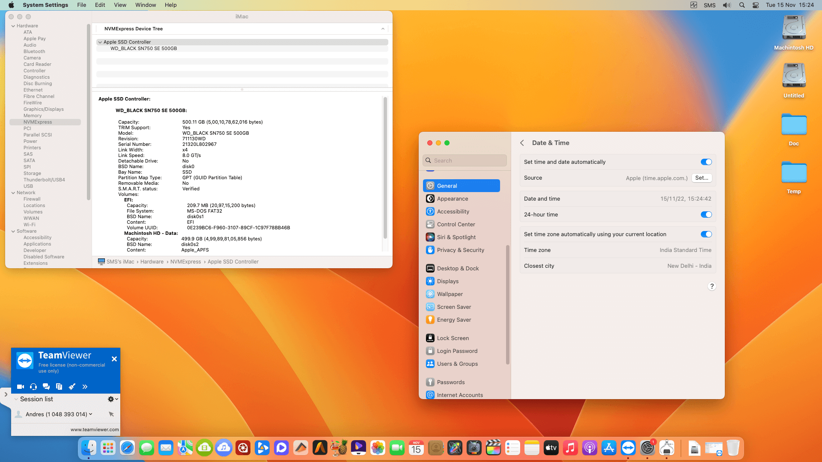Open the TeamViewer chat bubbles icon
The width and height of the screenshot is (822, 462).
coord(46,387)
